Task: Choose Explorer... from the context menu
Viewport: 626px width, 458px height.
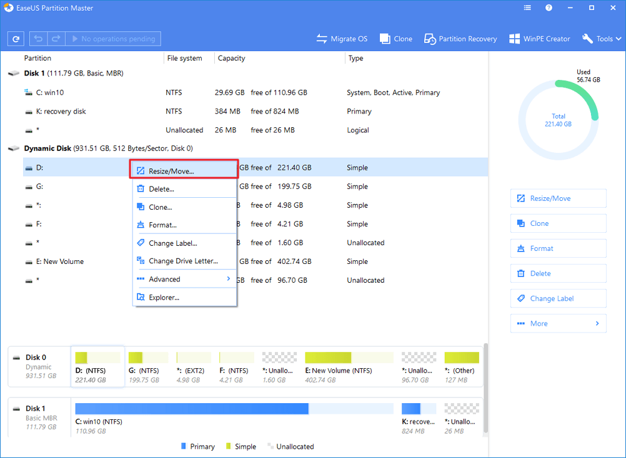Action: coord(184,298)
